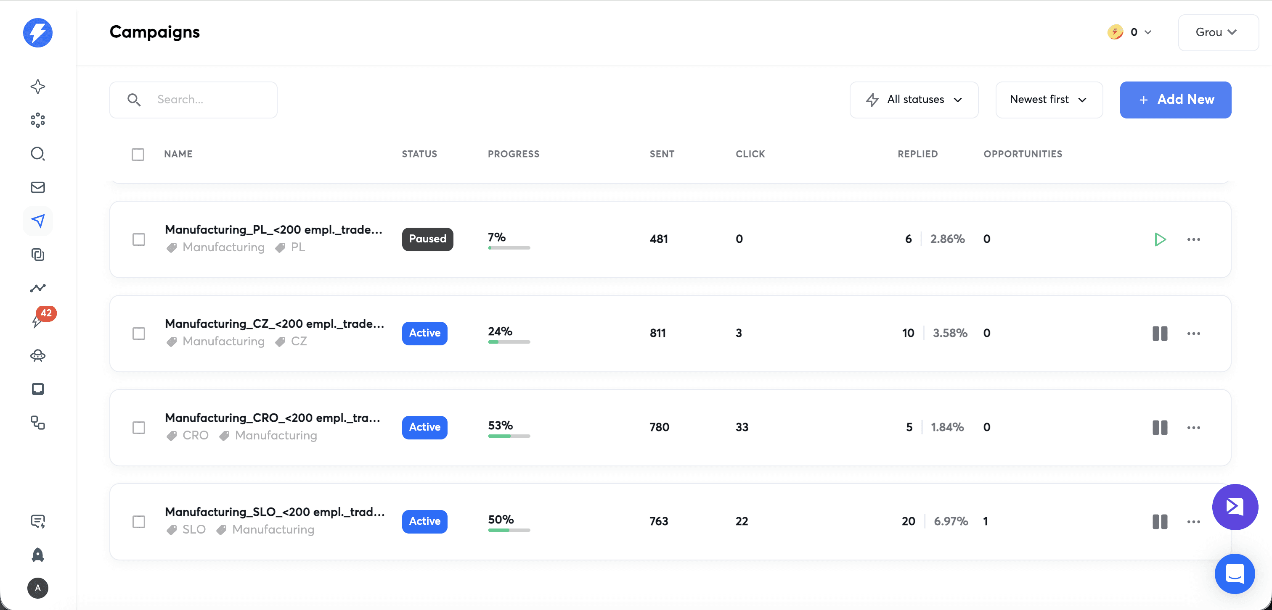
Task: Click the 53% progress bar
Action: 509,436
